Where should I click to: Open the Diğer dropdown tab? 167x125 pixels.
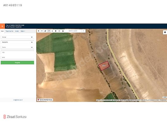click(23, 31)
